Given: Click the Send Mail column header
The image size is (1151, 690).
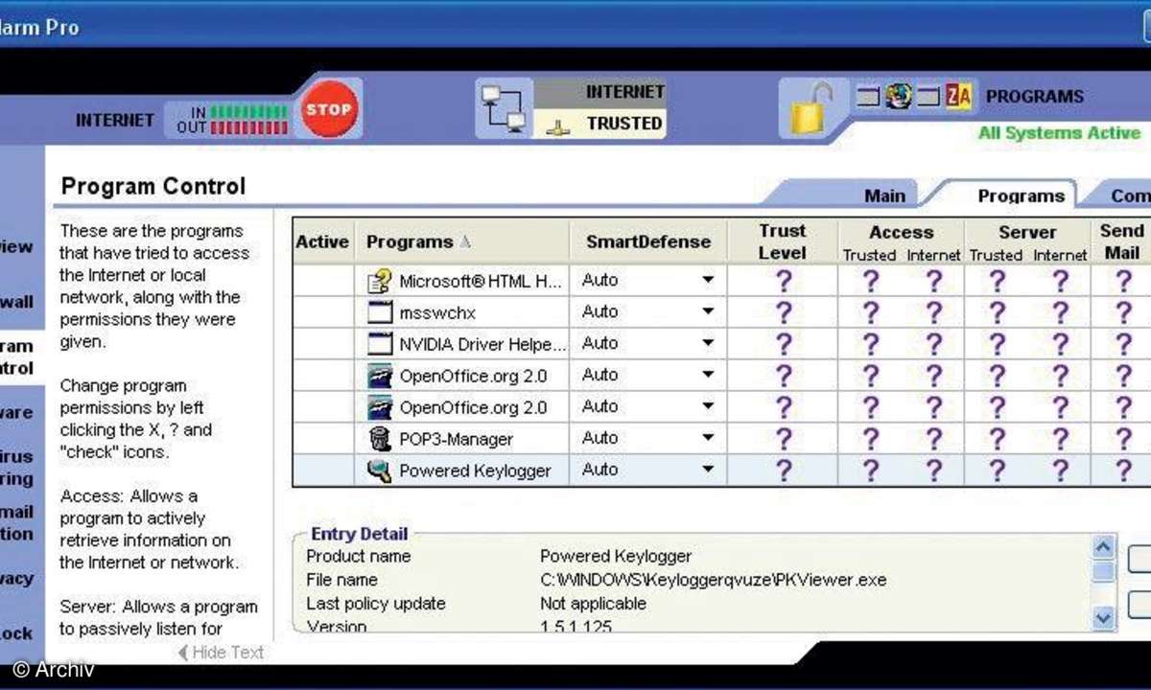Looking at the screenshot, I should click(x=1121, y=242).
